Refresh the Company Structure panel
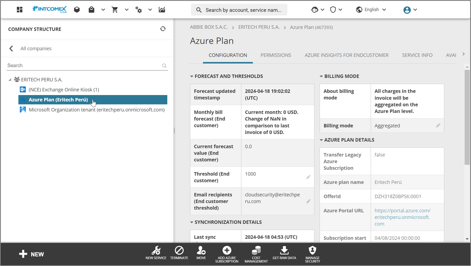The image size is (471, 266). [x=163, y=29]
